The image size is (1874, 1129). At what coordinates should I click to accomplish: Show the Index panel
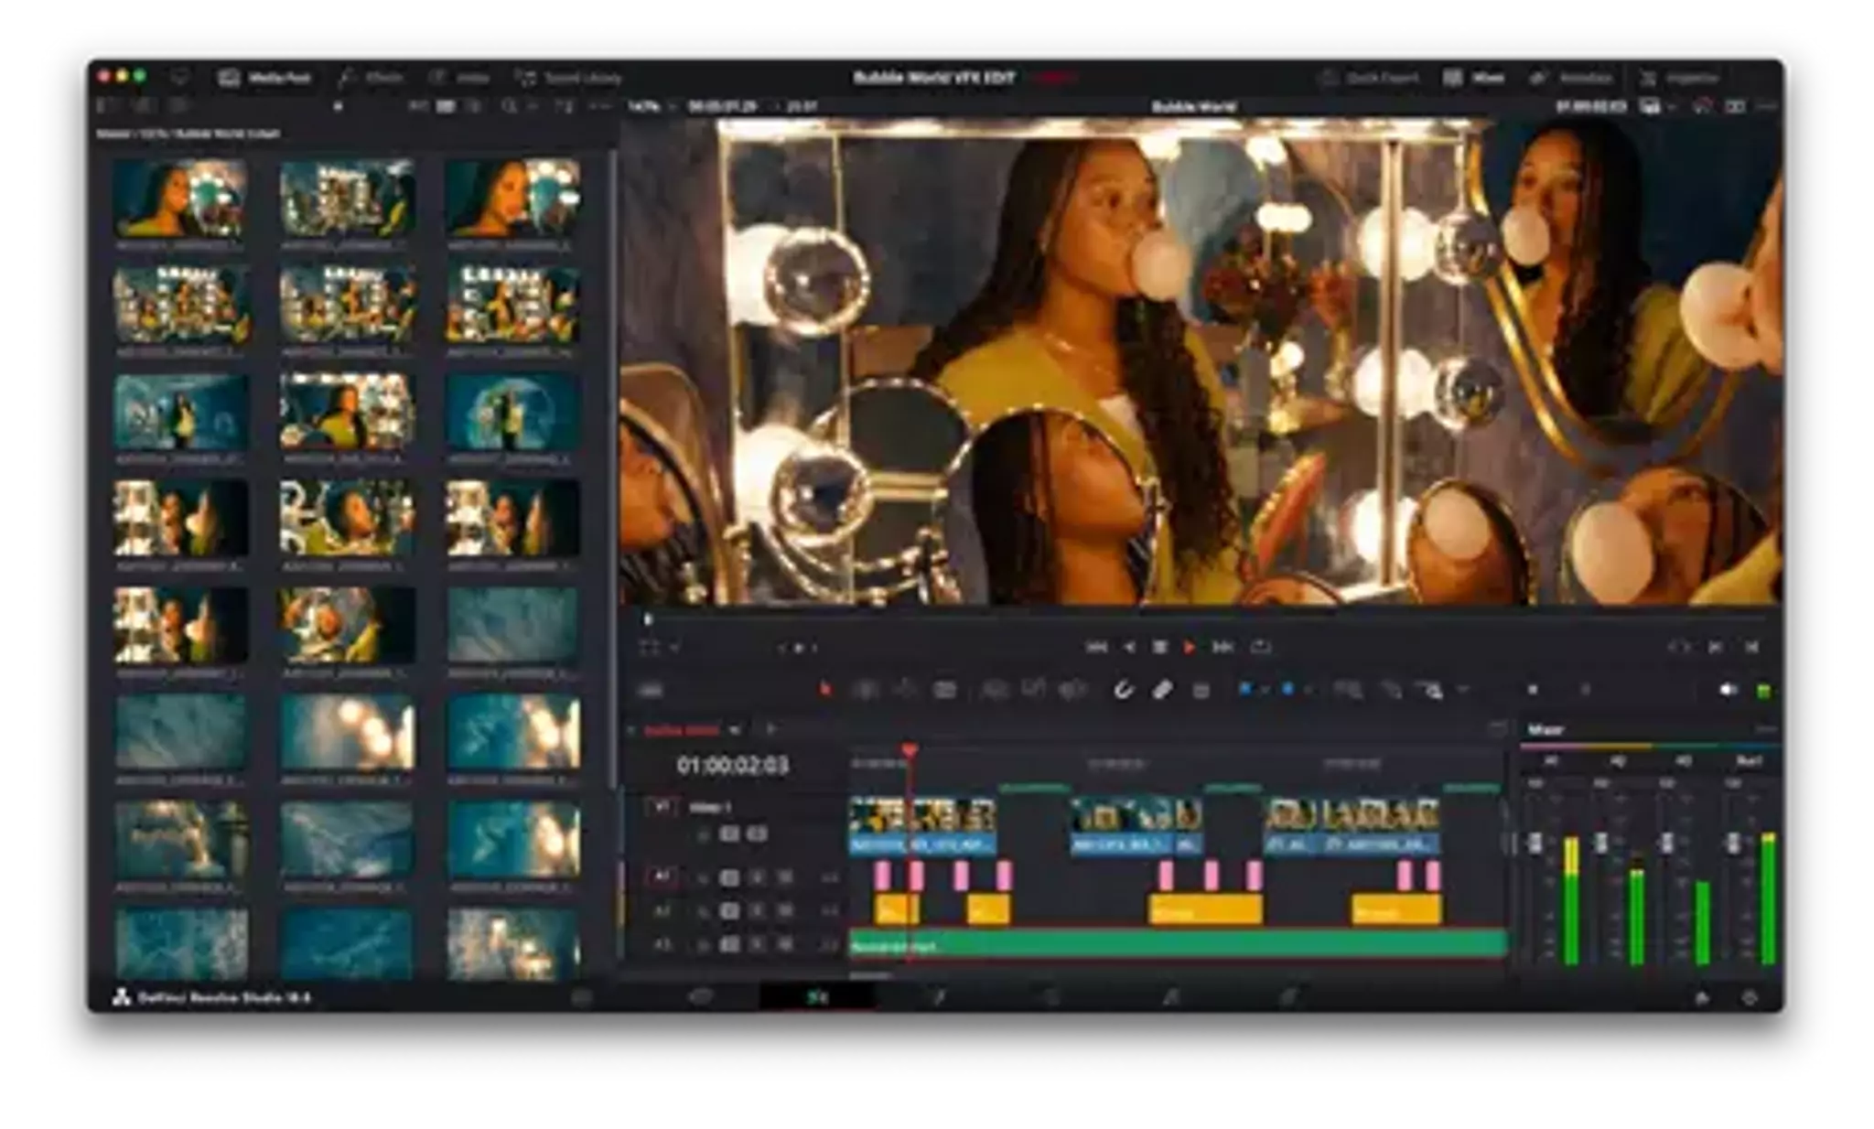[x=459, y=78]
